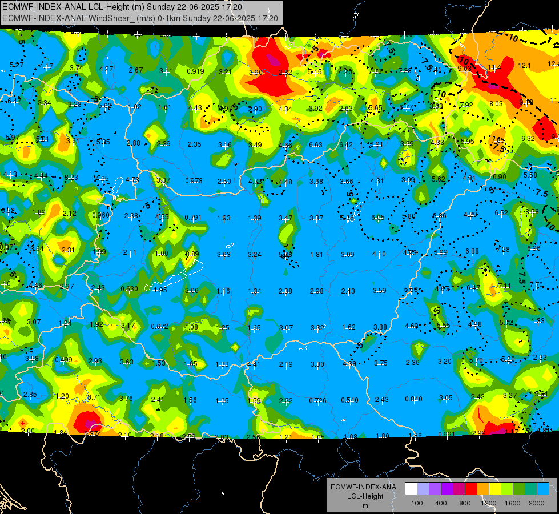Screen dimensions: 559x514
Task: Click the wind shear value 2.98
Action: click(x=316, y=291)
